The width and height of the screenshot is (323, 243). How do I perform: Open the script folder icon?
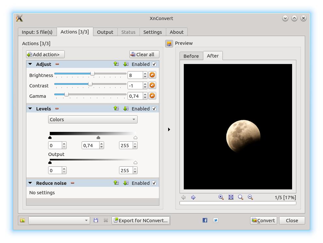point(22,220)
